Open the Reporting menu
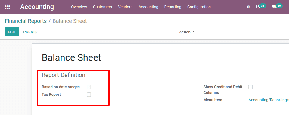Image resolution: width=289 pixels, height=115 pixels. (173, 7)
